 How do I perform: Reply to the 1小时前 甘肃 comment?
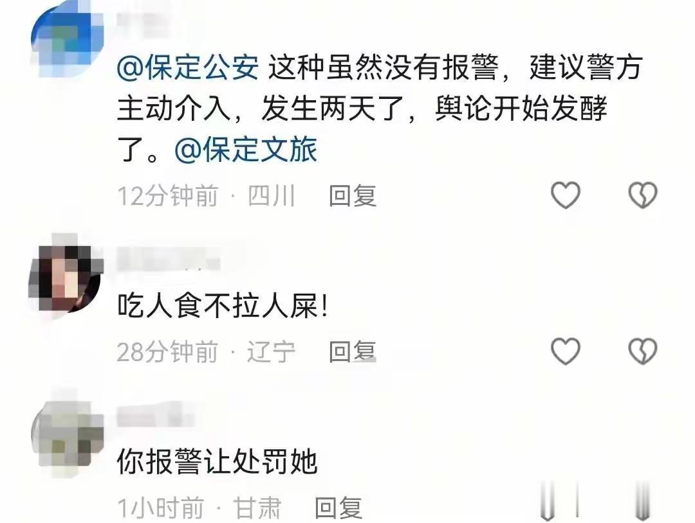[x=338, y=508]
